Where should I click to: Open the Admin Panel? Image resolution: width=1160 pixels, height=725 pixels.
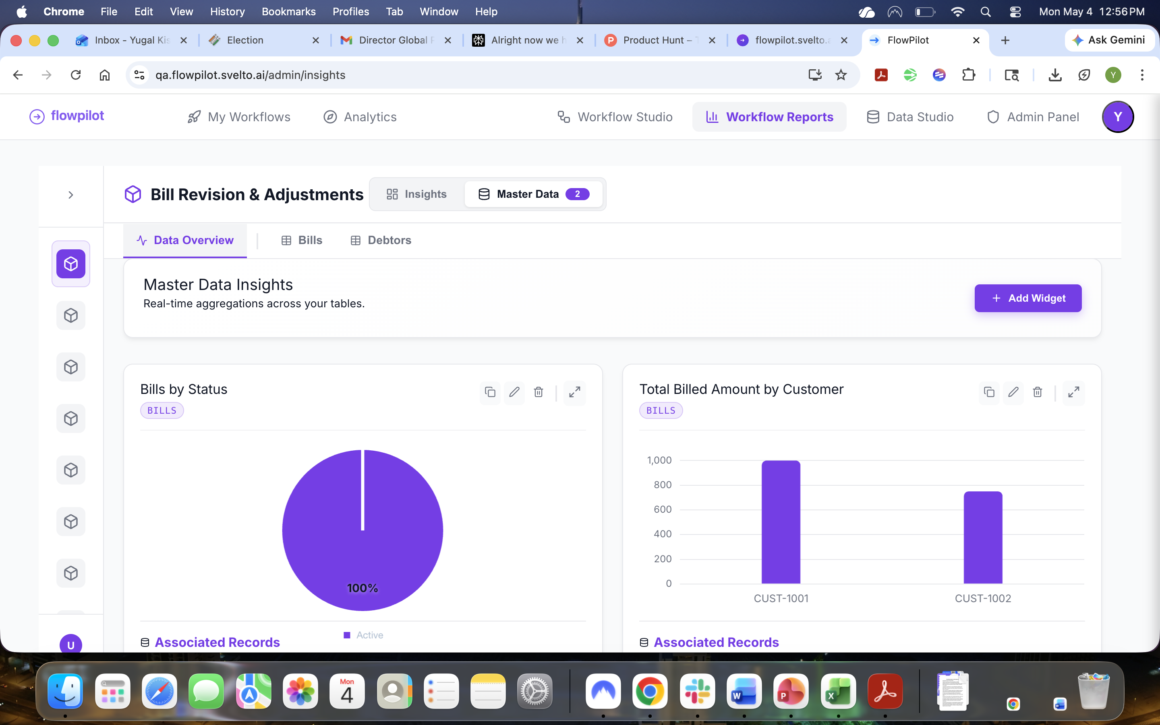pos(1033,117)
